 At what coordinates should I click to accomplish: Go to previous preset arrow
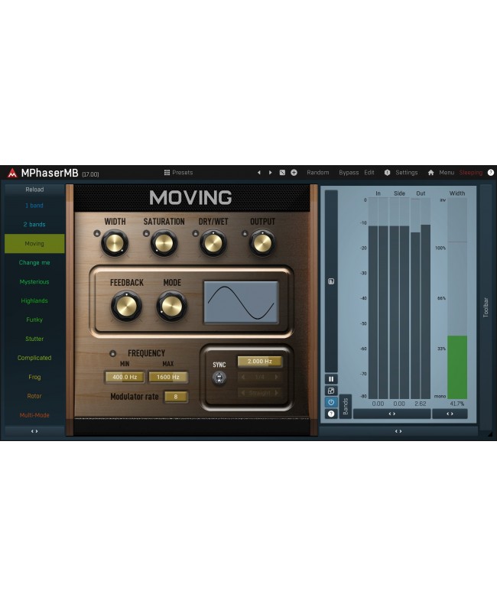tap(259, 172)
